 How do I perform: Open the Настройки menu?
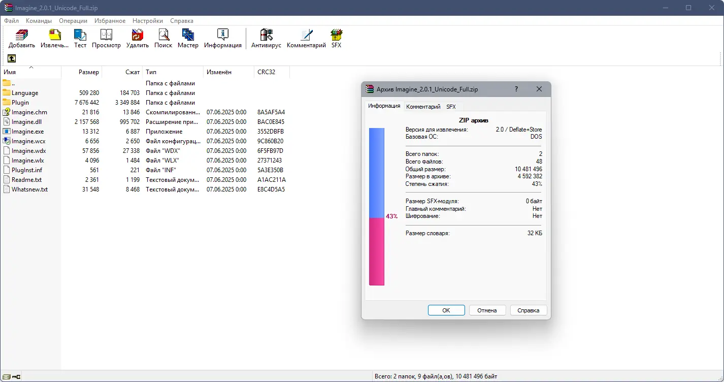point(148,21)
